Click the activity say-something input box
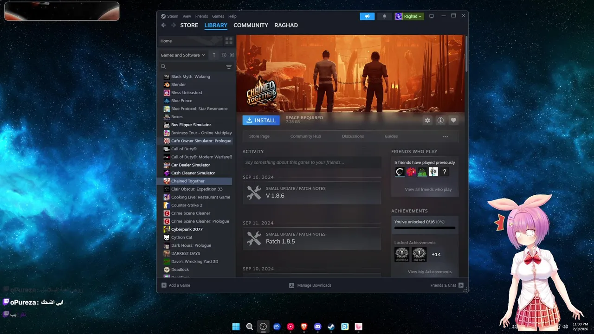Image resolution: width=594 pixels, height=334 pixels. click(312, 162)
